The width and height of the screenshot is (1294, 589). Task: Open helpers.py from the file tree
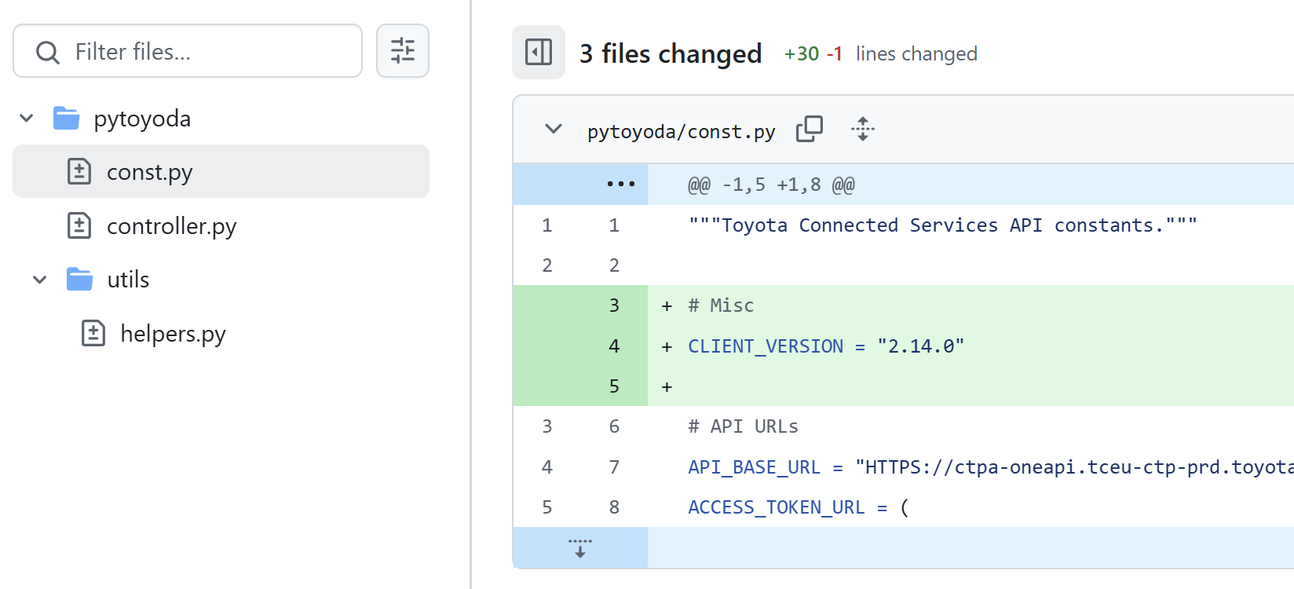[173, 334]
